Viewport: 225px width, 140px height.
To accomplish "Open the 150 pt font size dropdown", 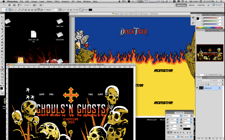I will 177,120.
